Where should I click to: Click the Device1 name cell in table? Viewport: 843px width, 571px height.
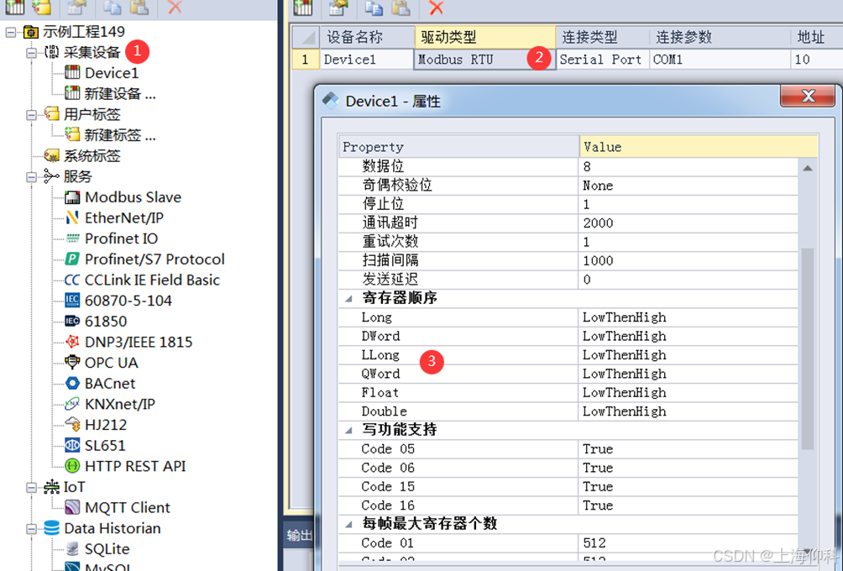367,59
